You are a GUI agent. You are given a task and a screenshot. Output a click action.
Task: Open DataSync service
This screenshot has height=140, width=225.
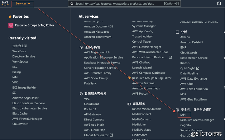click(90, 83)
